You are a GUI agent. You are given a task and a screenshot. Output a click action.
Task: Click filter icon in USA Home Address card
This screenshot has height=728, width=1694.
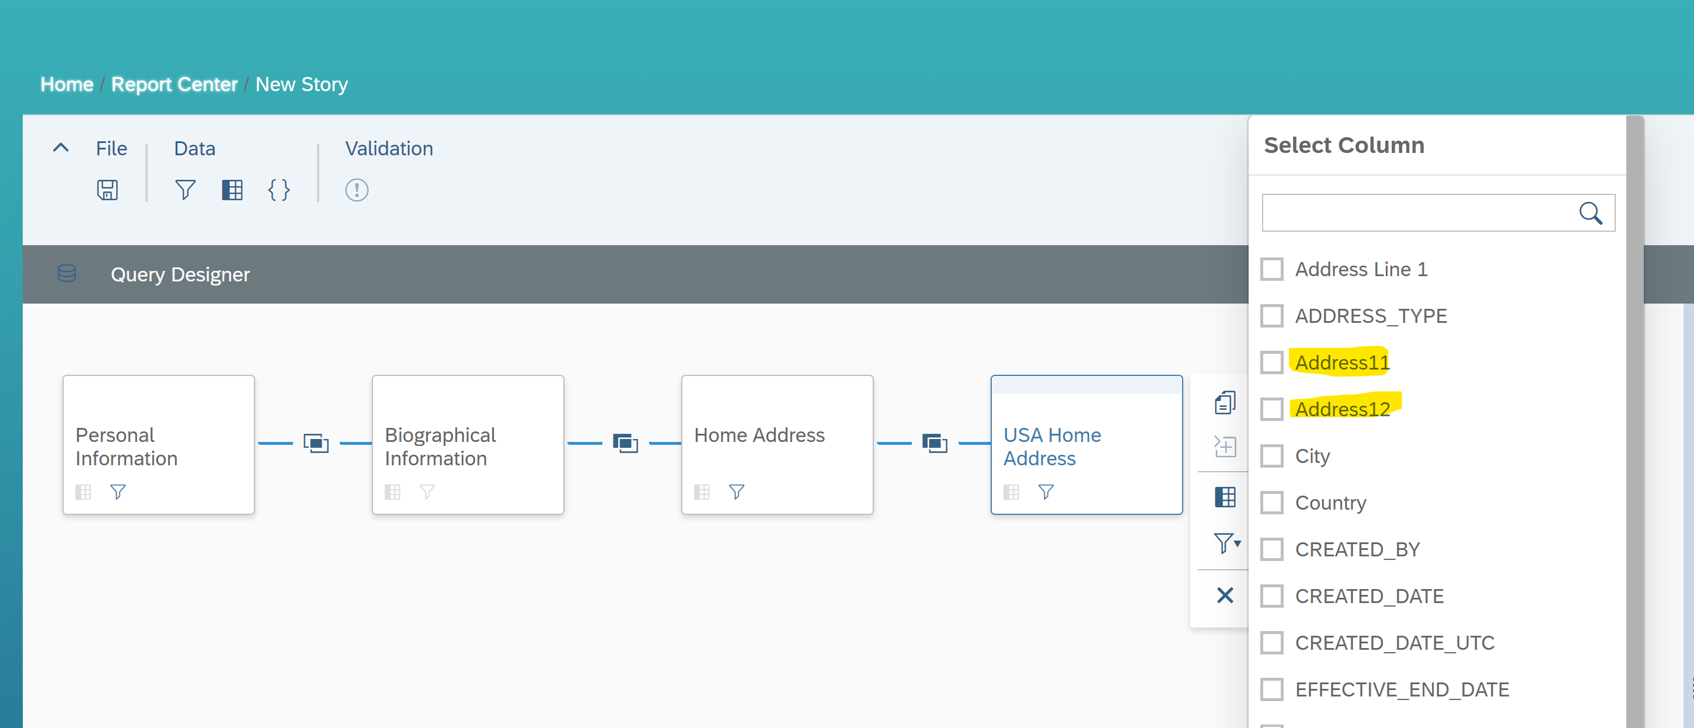tap(1045, 492)
